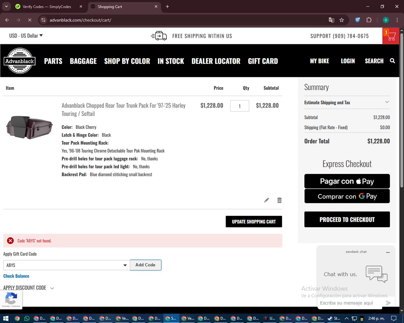Open the Chrome profile avatar
This screenshot has width=404, height=323.
pos(386,20)
